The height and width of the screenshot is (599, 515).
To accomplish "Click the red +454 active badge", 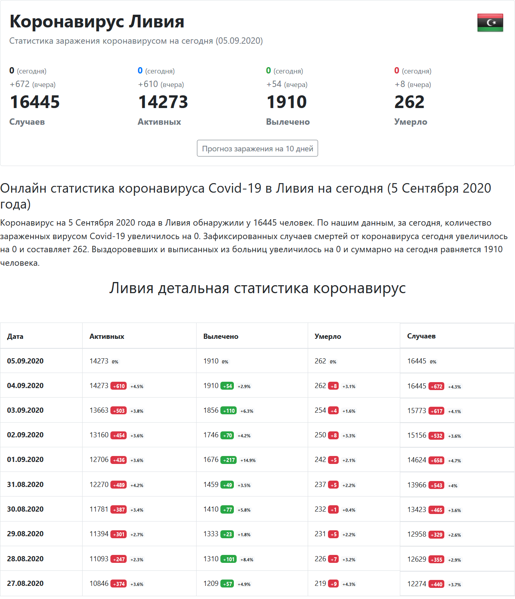I will (118, 435).
